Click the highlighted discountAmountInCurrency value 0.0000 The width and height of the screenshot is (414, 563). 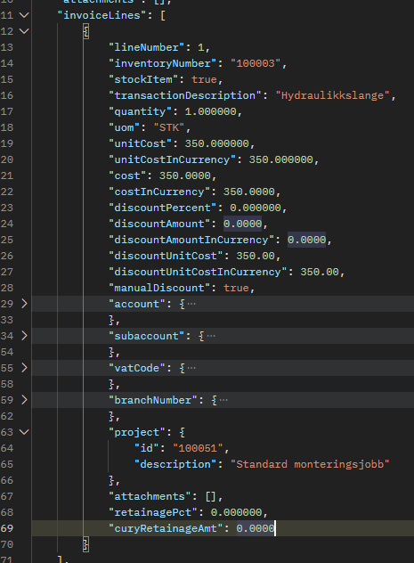click(x=307, y=240)
